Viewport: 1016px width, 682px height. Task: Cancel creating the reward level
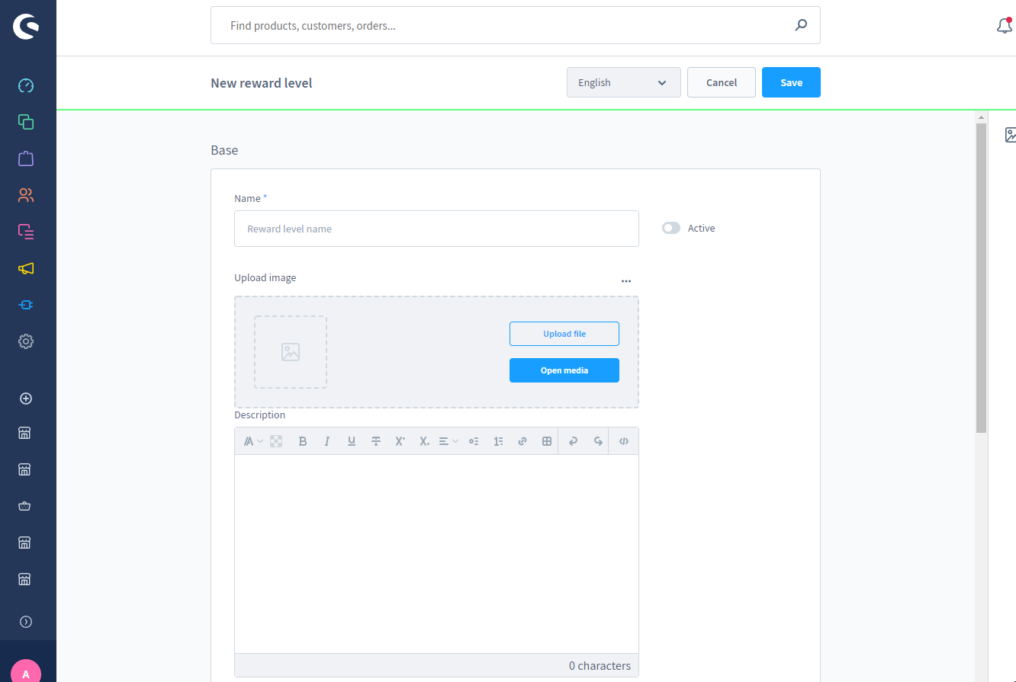point(722,82)
